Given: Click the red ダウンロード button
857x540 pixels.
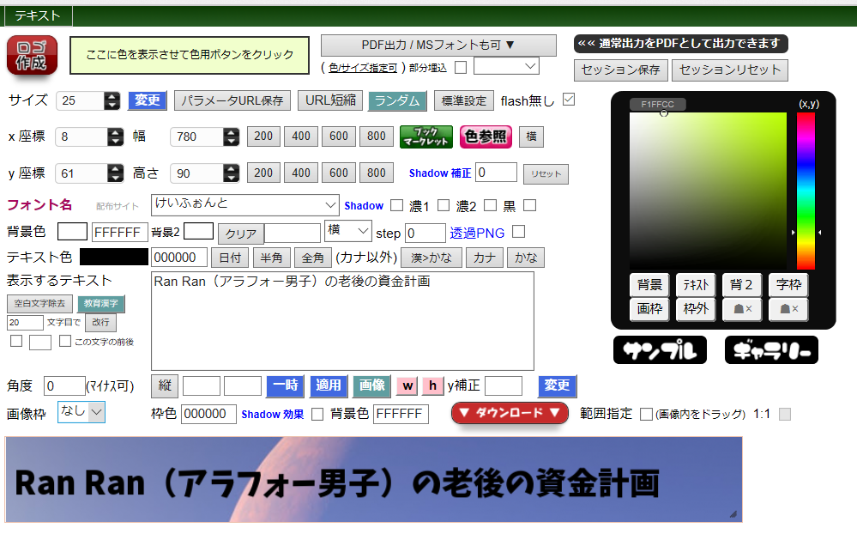Looking at the screenshot, I should [510, 413].
